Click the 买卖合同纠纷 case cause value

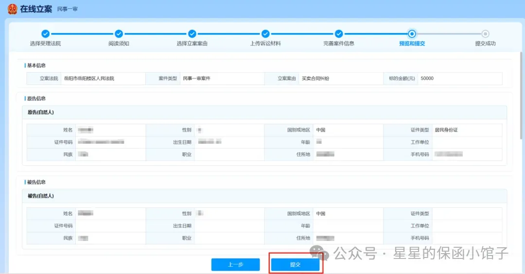pyautogui.click(x=315, y=79)
